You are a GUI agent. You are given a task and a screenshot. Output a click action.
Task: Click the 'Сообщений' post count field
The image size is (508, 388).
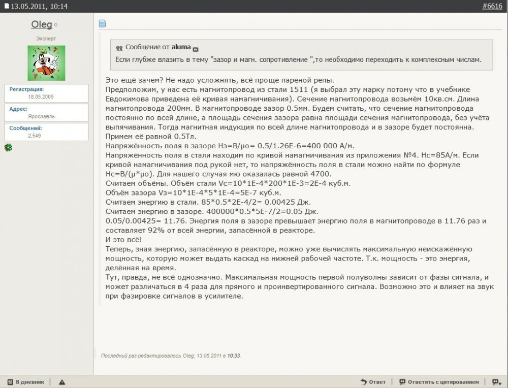coord(47,132)
